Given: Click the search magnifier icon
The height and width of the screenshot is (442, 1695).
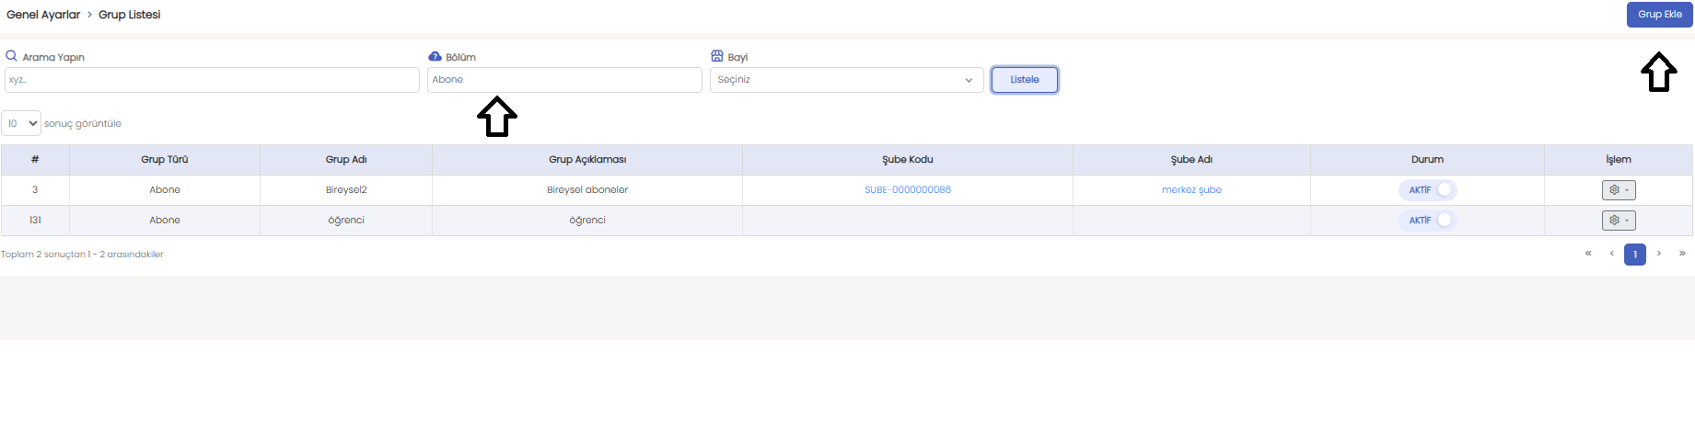Looking at the screenshot, I should [x=12, y=56].
